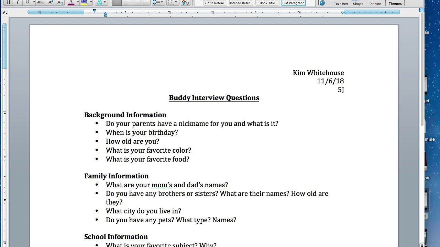Toggle underline formatting
This screenshot has width=440, height=247.
pos(27,2)
